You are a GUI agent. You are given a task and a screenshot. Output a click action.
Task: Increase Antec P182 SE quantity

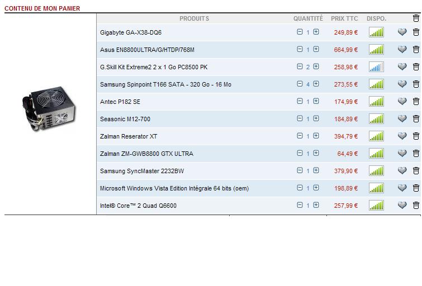[316, 101]
